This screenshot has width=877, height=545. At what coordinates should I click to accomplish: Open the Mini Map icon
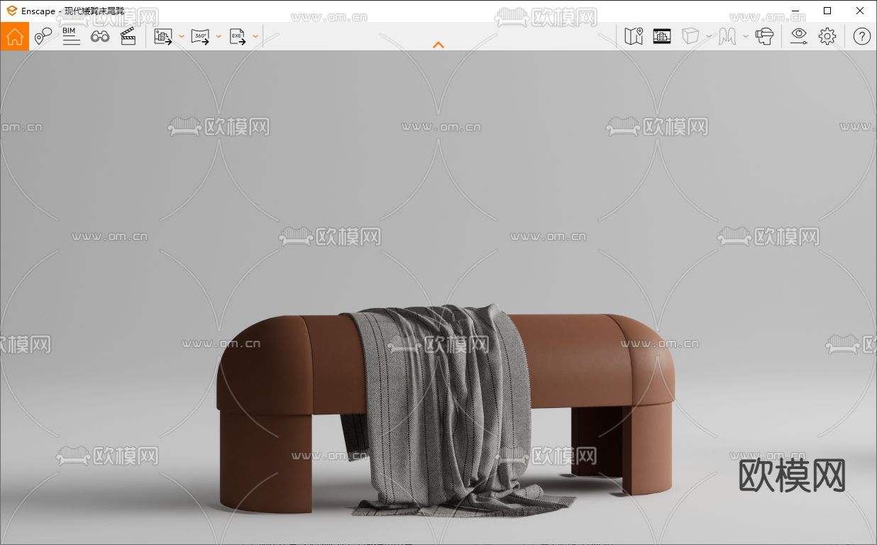[634, 36]
